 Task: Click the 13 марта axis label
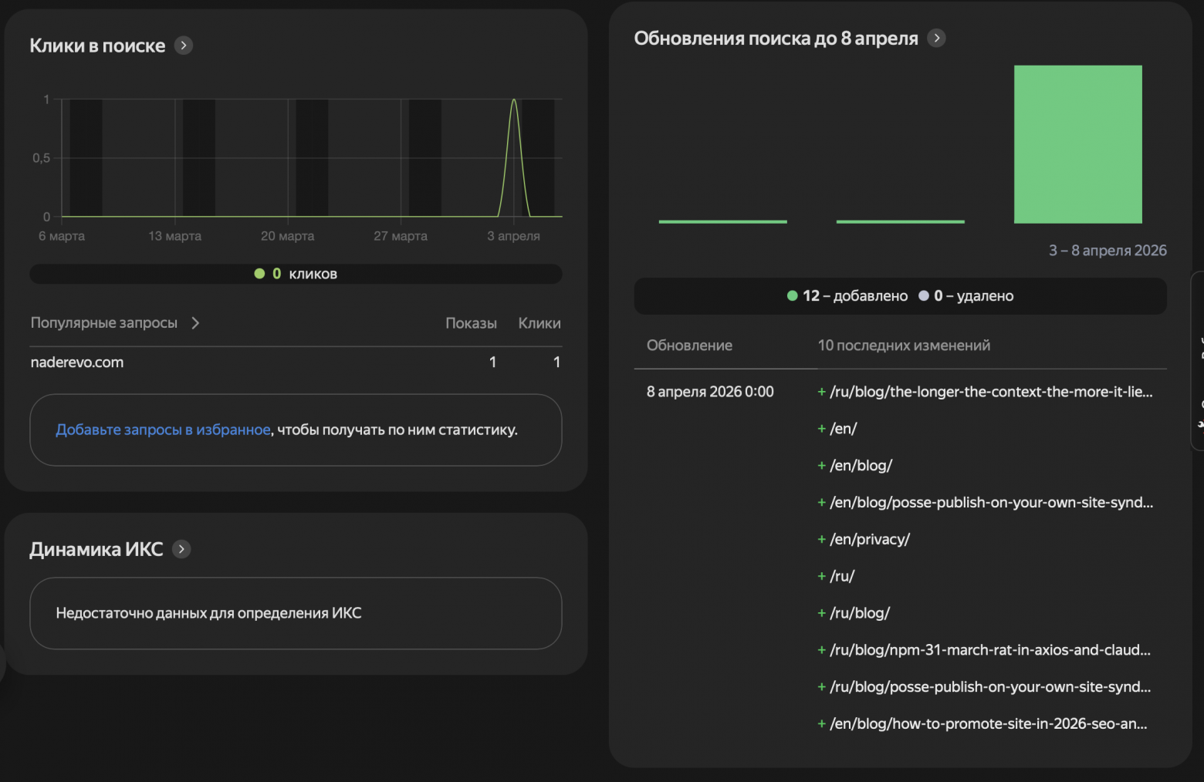[175, 236]
